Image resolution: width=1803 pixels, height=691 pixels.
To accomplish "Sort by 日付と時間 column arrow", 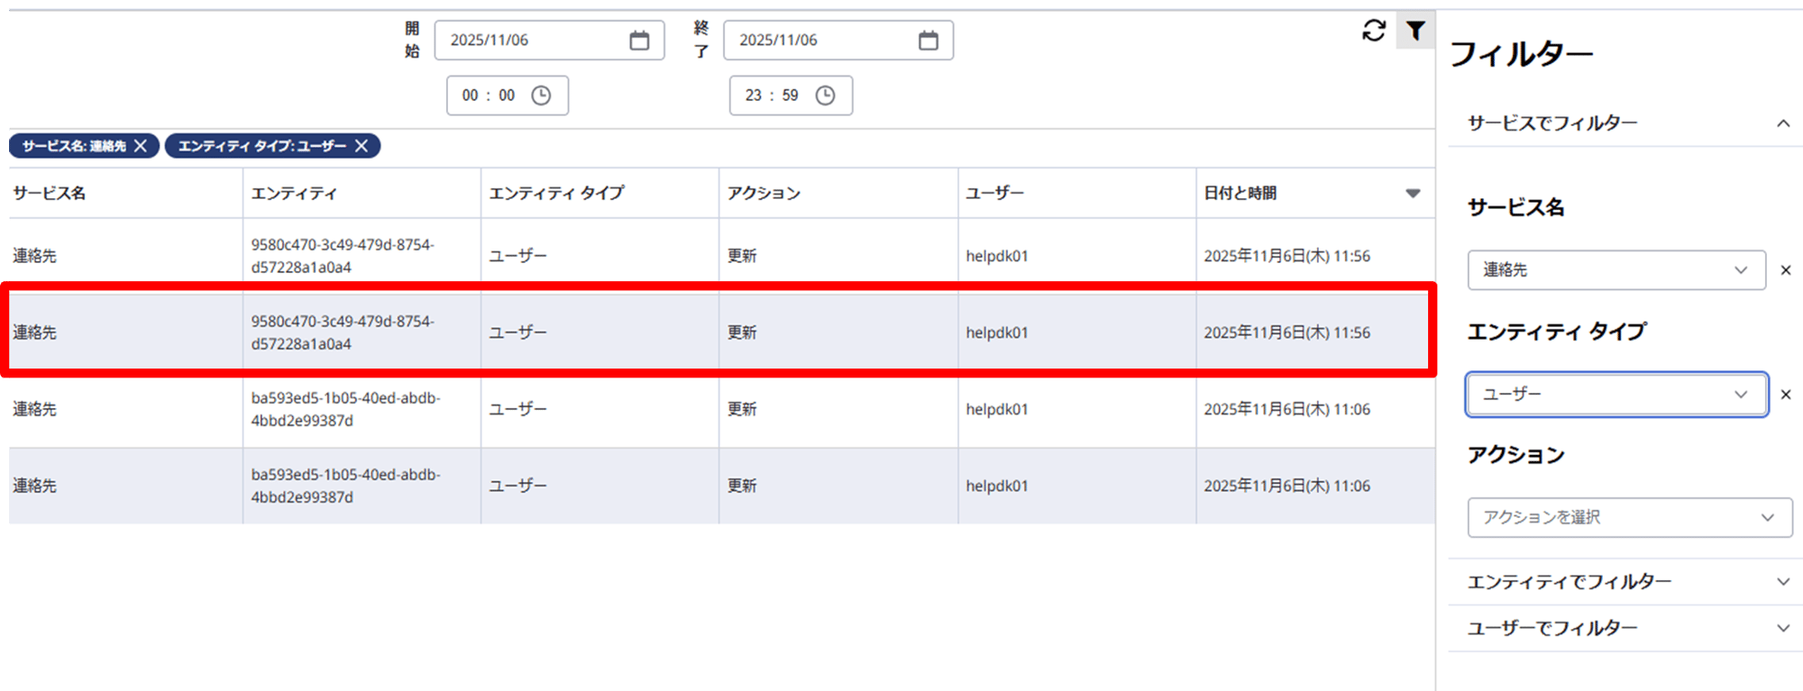I will click(x=1413, y=194).
